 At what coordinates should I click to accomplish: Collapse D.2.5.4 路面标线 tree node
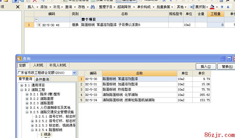click(x=32, y=130)
